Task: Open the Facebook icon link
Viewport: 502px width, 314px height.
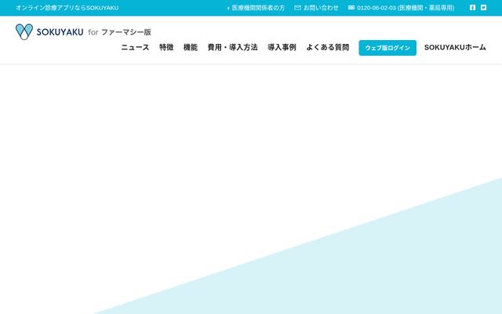Action: (x=472, y=7)
